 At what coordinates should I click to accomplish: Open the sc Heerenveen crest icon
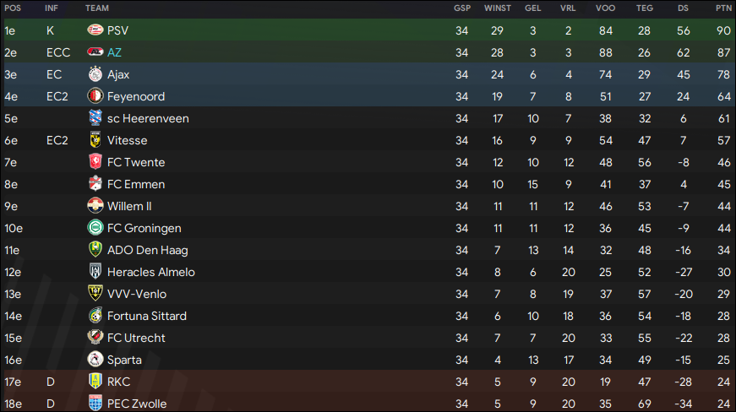click(x=95, y=118)
